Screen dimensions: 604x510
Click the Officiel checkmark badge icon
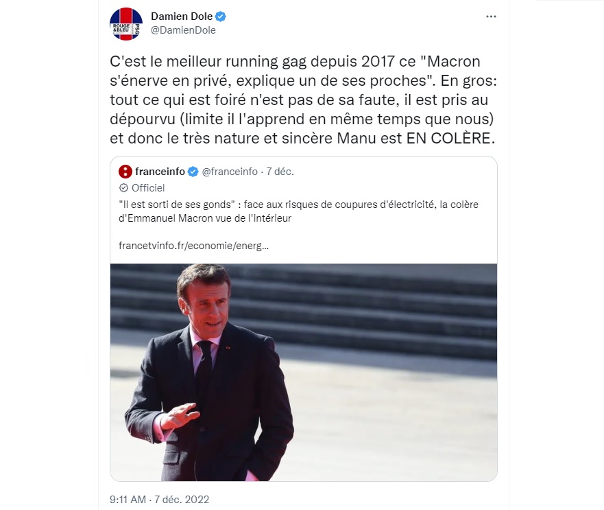[x=123, y=187]
